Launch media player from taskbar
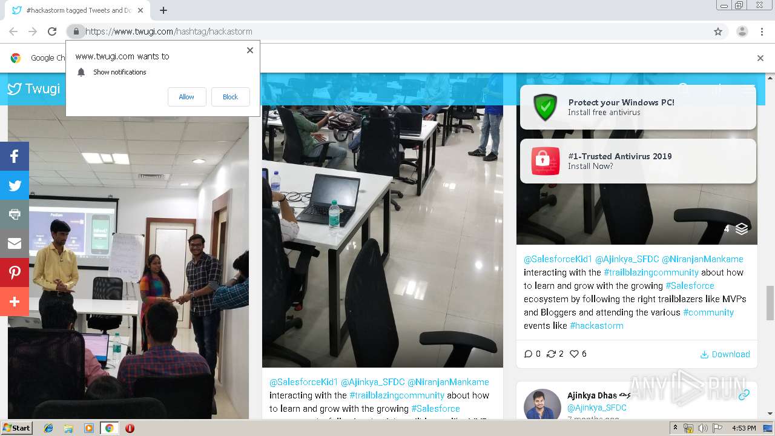Viewport: 775px width, 436px height. [89, 428]
